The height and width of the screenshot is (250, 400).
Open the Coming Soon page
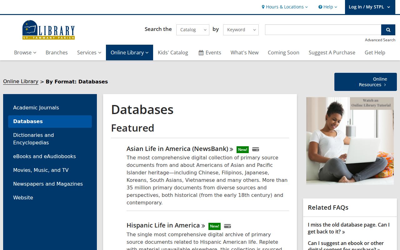(x=283, y=52)
